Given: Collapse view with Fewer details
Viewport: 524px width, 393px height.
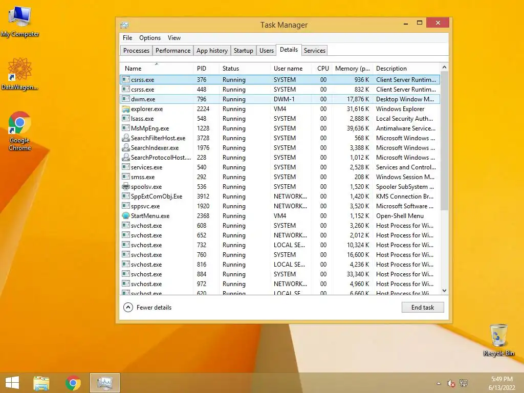Looking at the screenshot, I should [x=147, y=308].
